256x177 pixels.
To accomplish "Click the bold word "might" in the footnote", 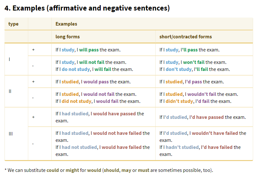I will (x=72, y=170).
